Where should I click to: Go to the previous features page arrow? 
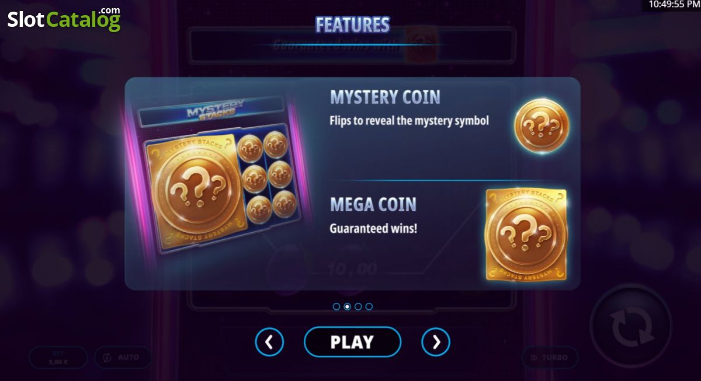click(269, 342)
